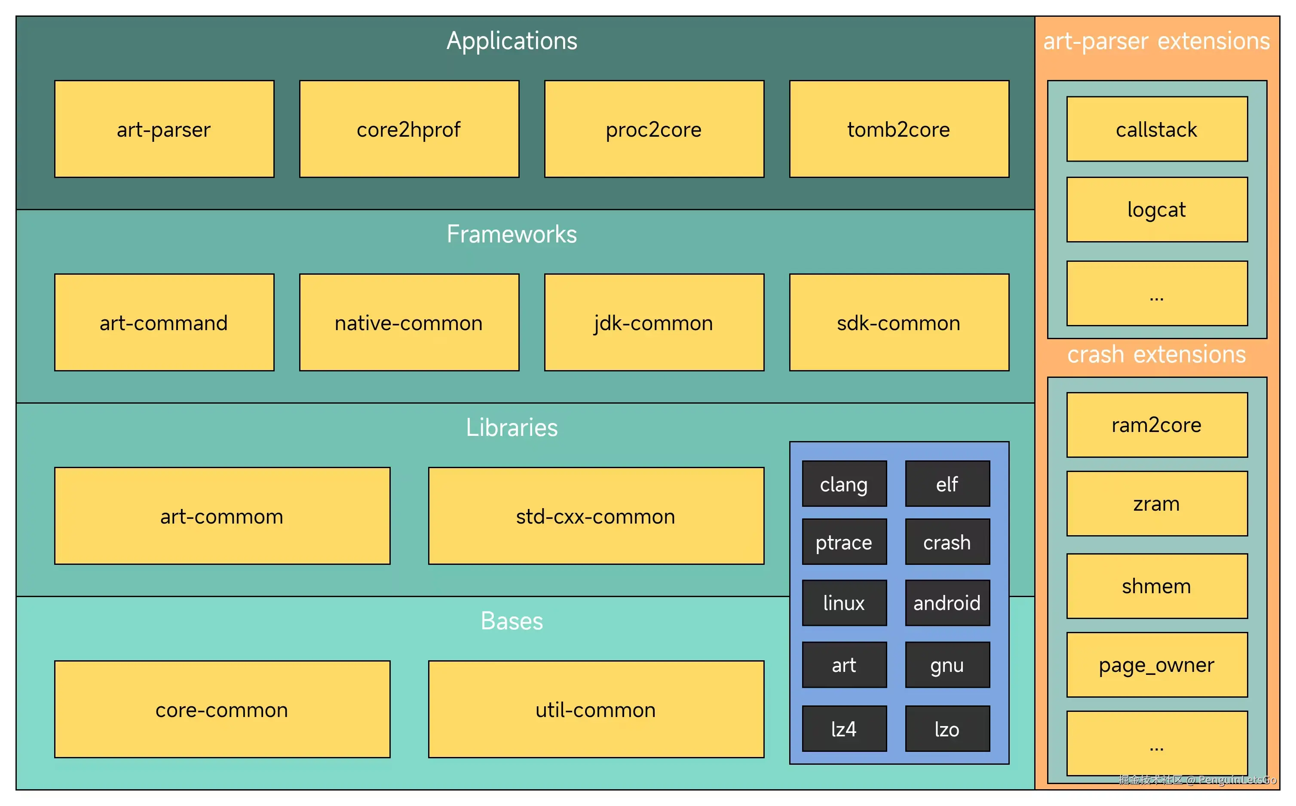Select the sdk-common box
Viewport: 1296px width, 806px height.
[x=898, y=322]
